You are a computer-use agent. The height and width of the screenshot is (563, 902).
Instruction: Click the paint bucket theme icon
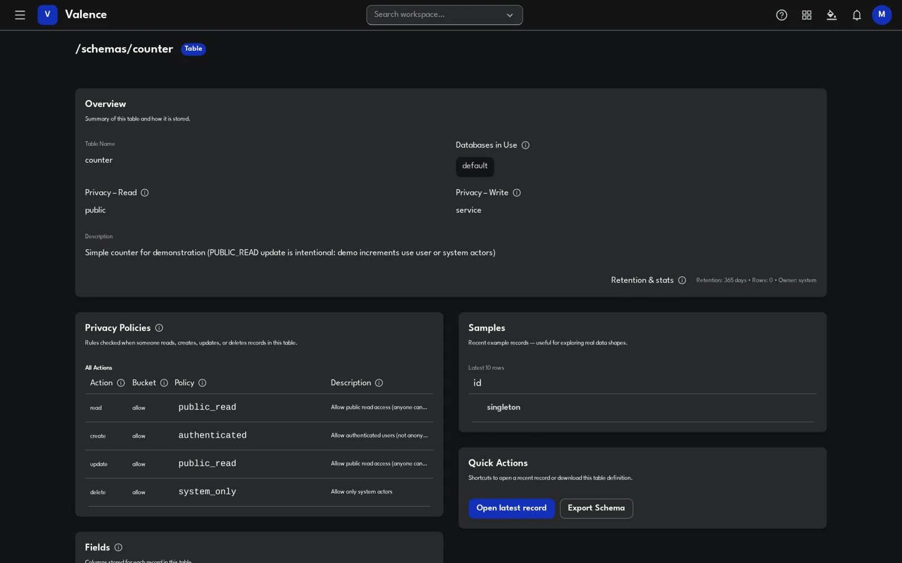click(x=832, y=15)
